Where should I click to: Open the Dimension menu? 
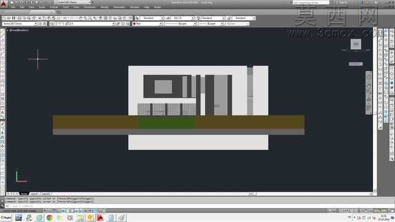point(90,7)
